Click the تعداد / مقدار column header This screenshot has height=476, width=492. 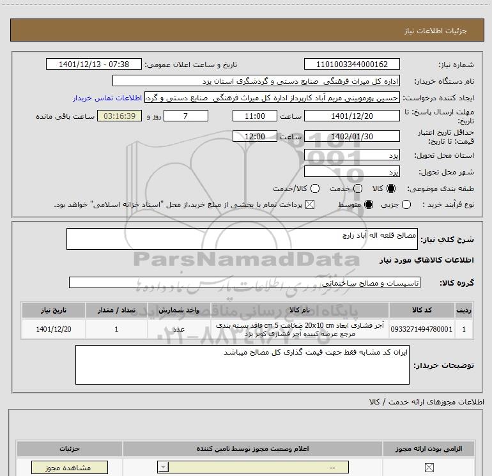click(x=116, y=310)
